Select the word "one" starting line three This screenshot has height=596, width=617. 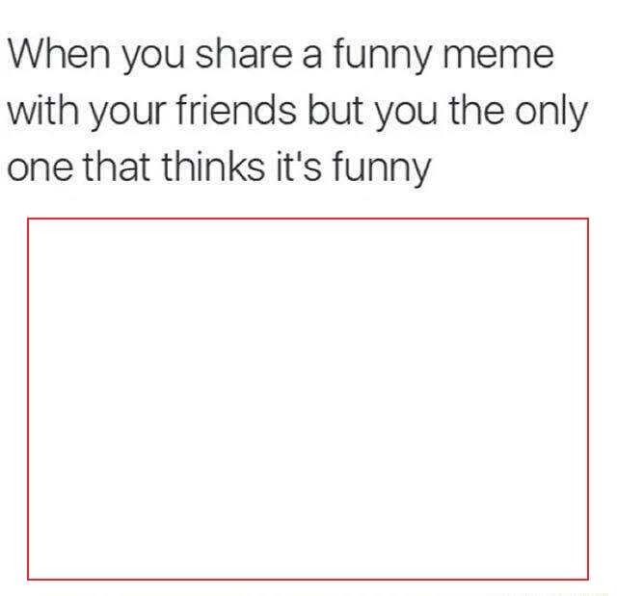pos(40,168)
